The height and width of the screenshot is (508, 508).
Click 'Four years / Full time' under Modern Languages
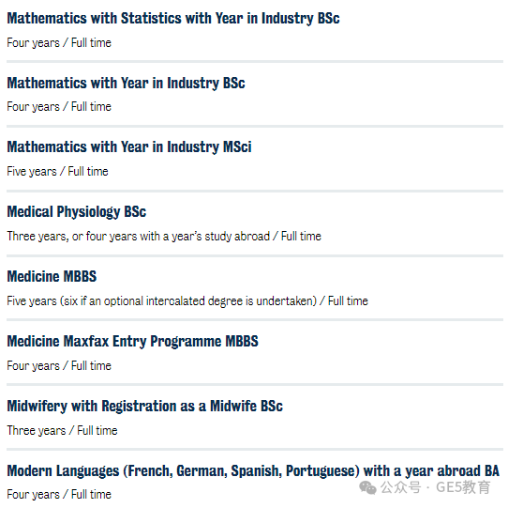tap(59, 494)
